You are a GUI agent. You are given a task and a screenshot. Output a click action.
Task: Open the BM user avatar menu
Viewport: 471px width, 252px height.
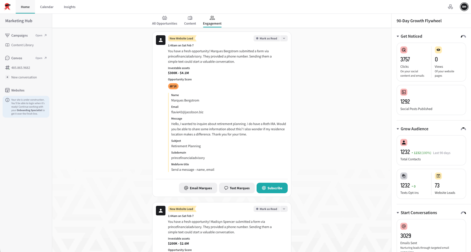(x=464, y=7)
